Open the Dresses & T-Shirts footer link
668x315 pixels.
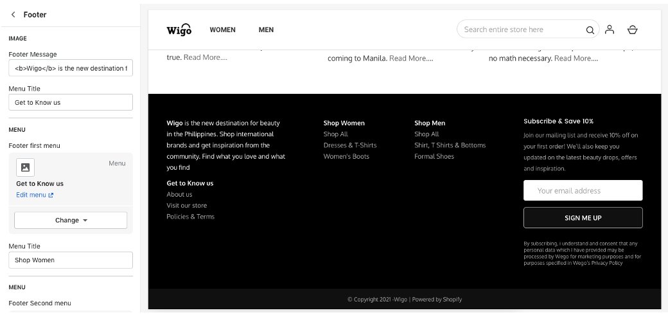(349, 145)
